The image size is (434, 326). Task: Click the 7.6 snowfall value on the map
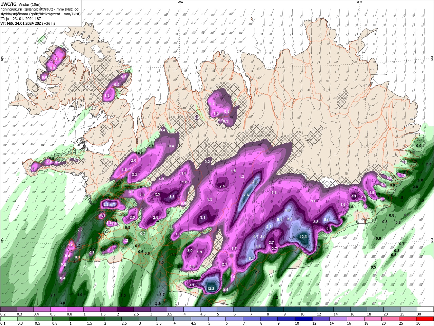click(246, 195)
